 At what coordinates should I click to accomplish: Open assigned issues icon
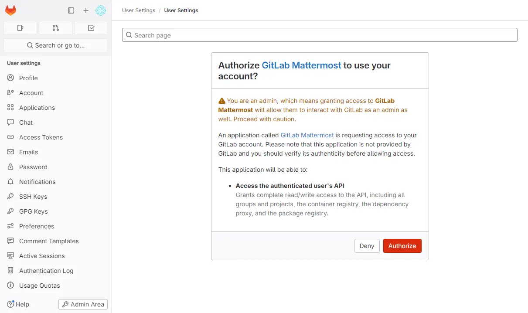[20, 28]
